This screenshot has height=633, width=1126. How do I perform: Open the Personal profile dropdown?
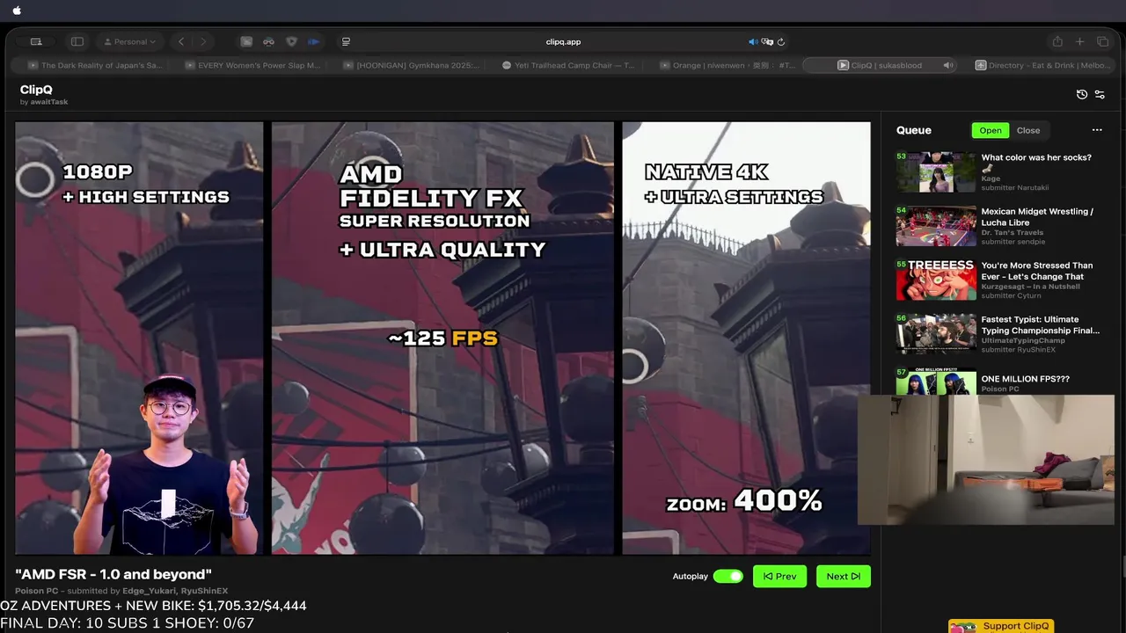[130, 41]
